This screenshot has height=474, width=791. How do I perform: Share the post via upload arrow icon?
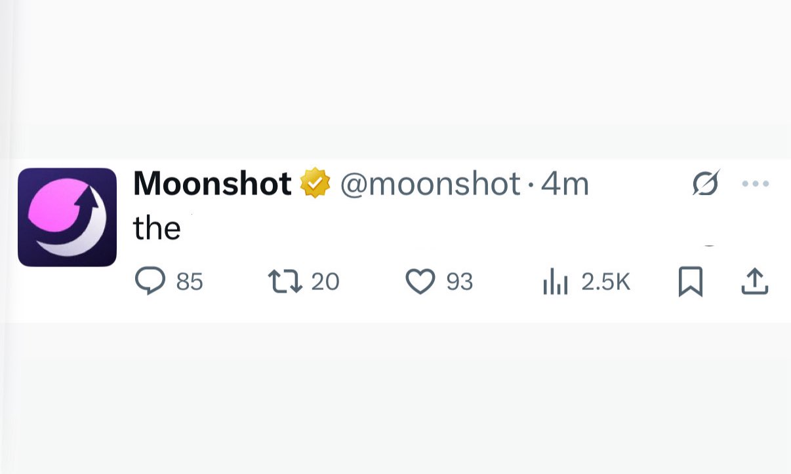pyautogui.click(x=754, y=282)
